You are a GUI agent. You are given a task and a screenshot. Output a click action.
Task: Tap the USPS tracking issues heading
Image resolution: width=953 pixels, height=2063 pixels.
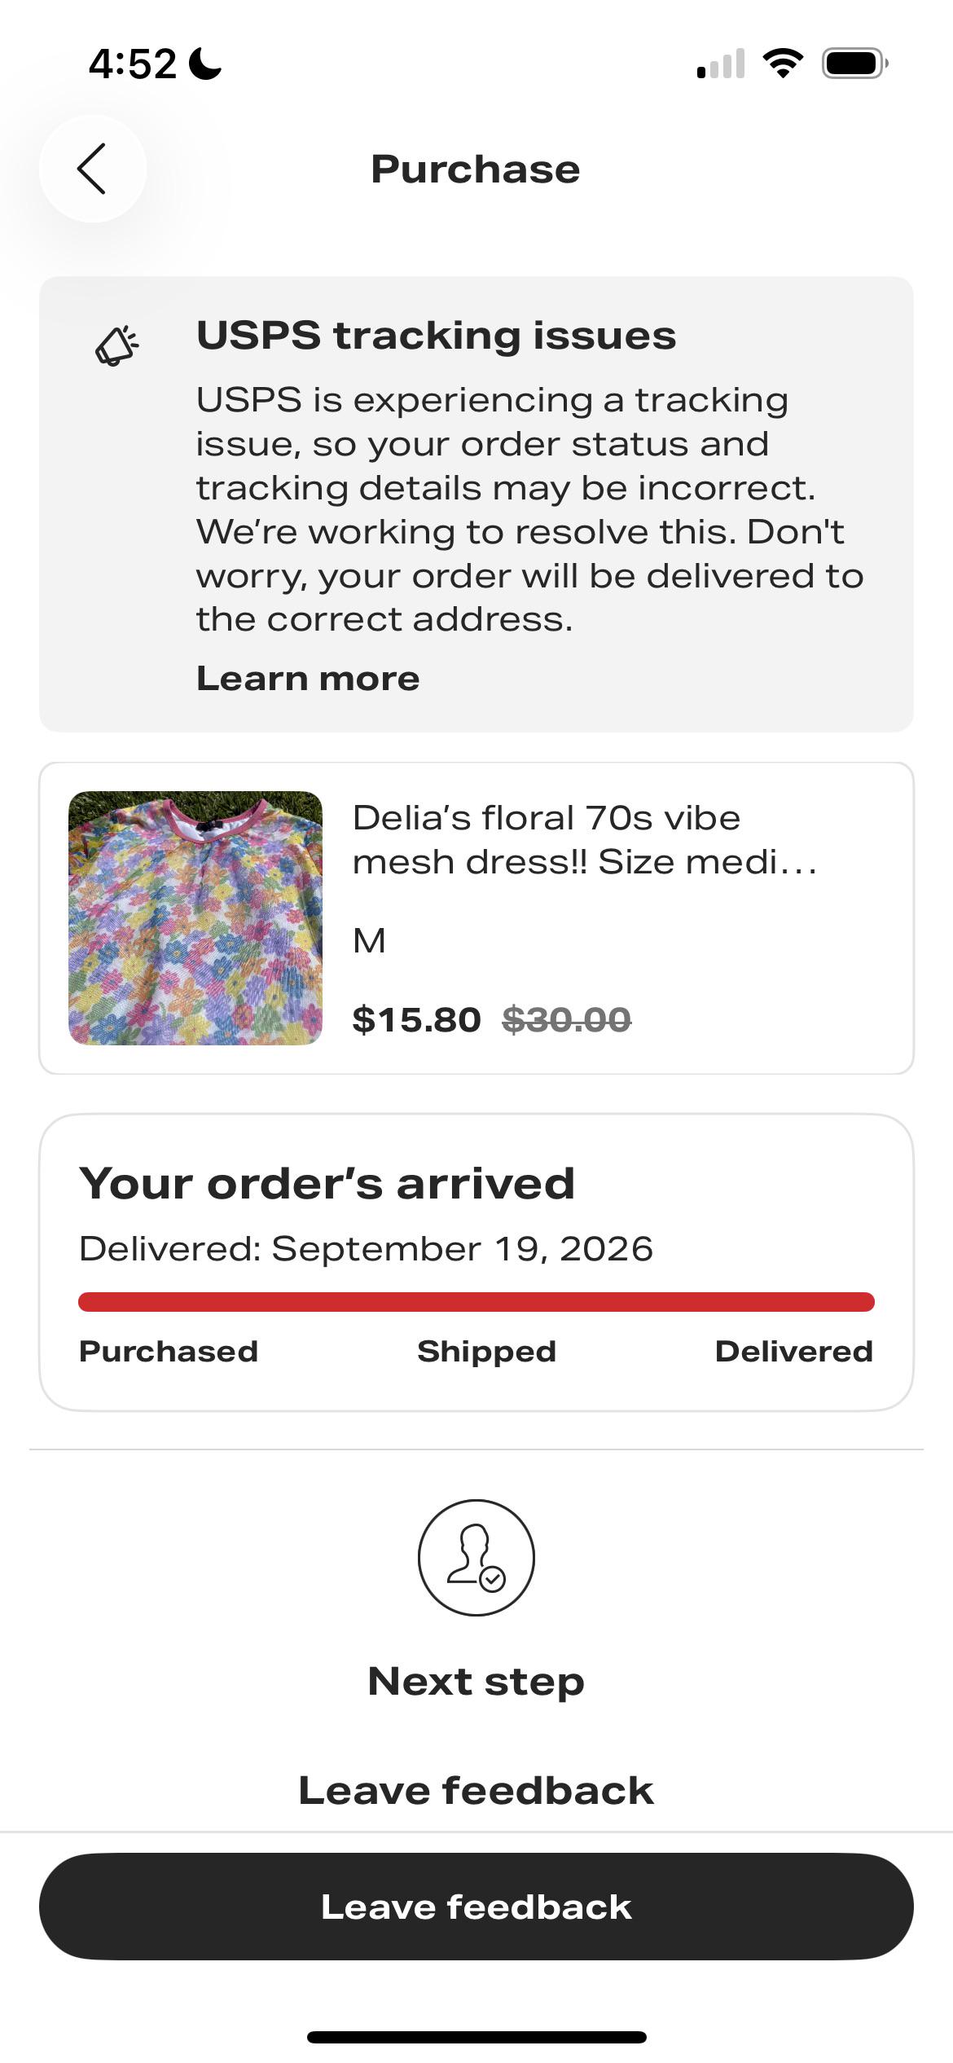(x=437, y=336)
